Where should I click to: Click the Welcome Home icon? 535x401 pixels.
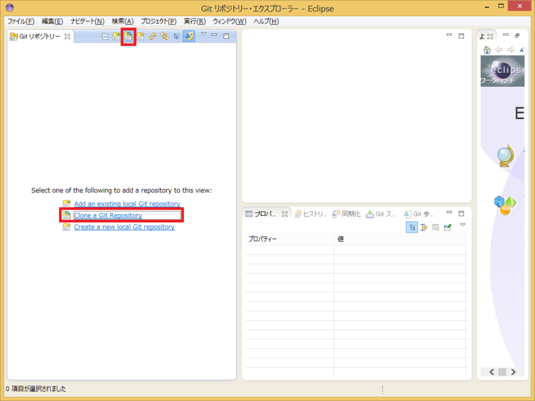pyautogui.click(x=488, y=49)
